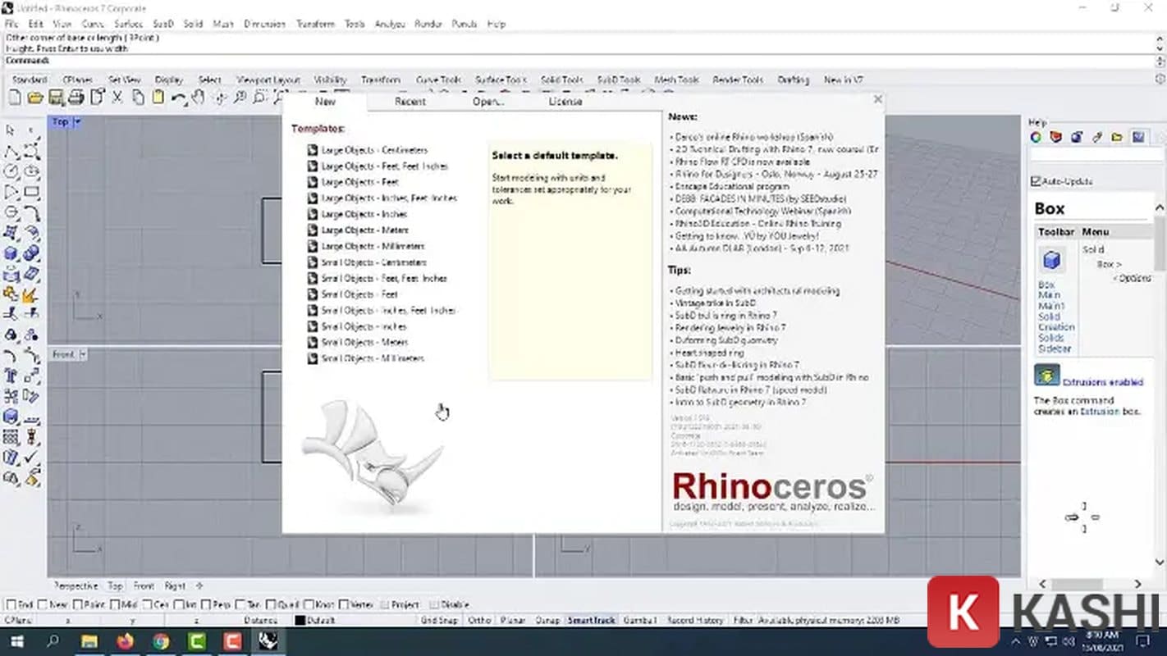Viewport: 1167px width, 656px height.
Task: Uncheck Auto-Update in Help panel
Action: pyautogui.click(x=1036, y=181)
